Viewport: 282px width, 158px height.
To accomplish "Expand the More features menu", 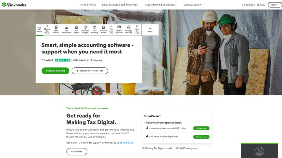I will [x=150, y=30].
